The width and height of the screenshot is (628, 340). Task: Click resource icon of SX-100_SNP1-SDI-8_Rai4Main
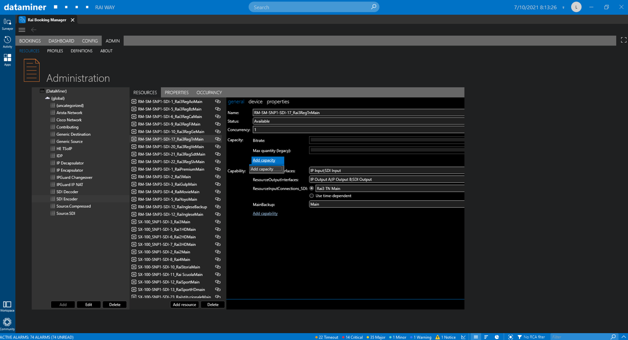click(x=134, y=260)
